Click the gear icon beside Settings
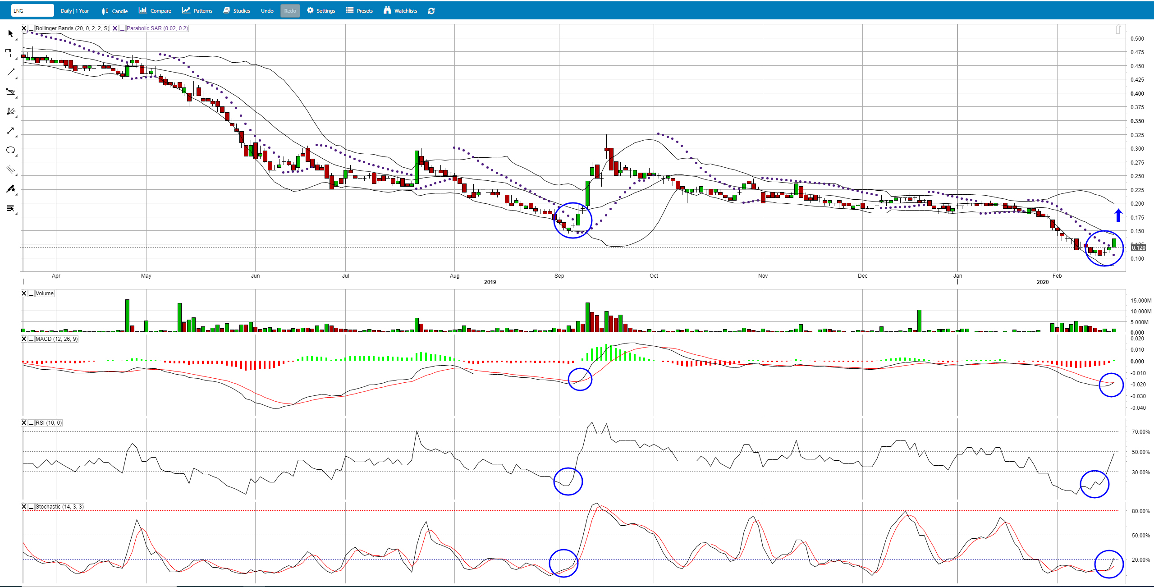Viewport: 1154px width, 587px height. tap(310, 10)
